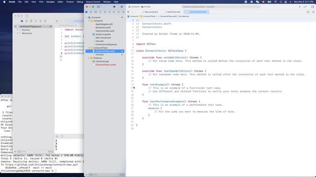Collapse the Connect4 project root
This screenshot has width=316, height=177.
pyautogui.click(x=87, y=18)
